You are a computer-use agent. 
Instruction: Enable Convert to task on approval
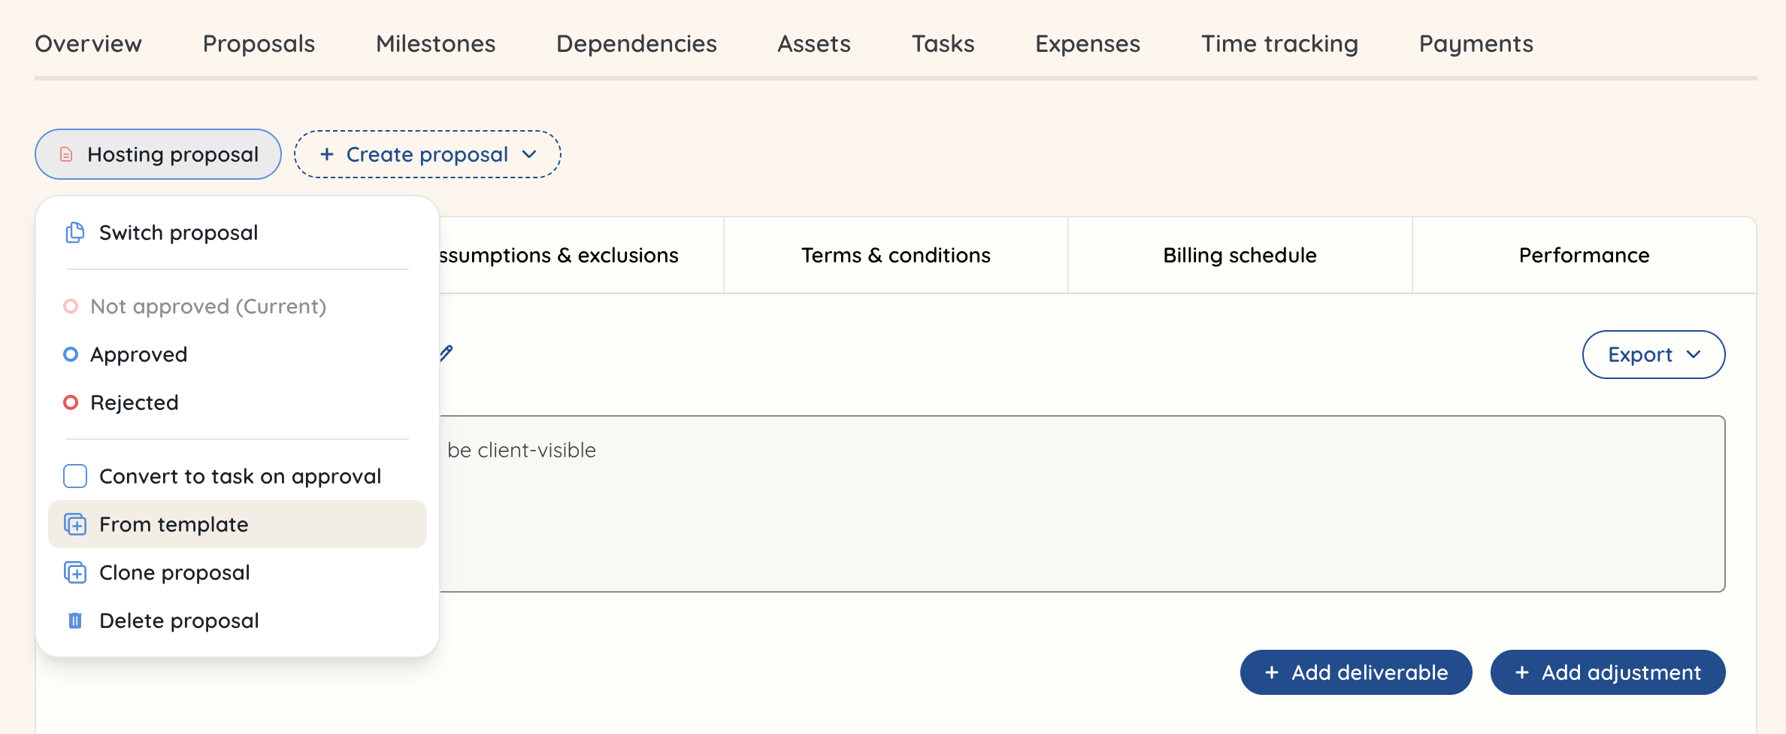(x=75, y=476)
